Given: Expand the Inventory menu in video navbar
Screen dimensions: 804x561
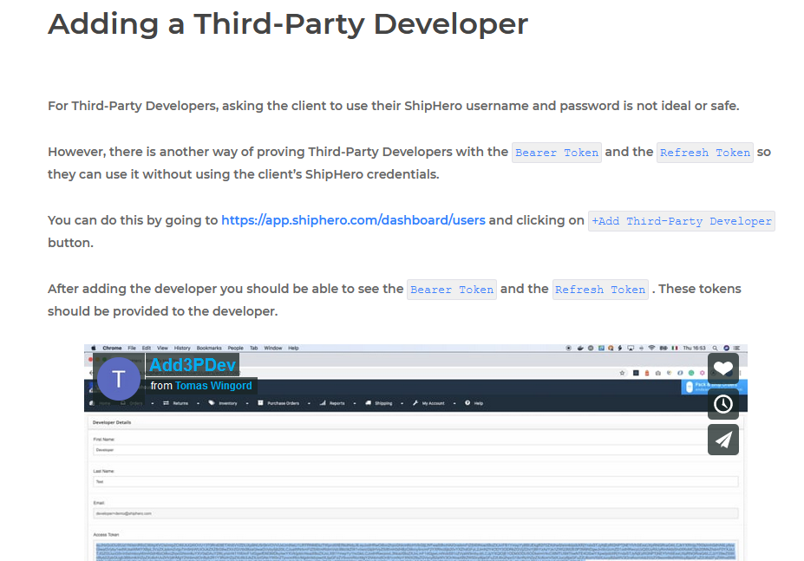Looking at the screenshot, I should (227, 403).
